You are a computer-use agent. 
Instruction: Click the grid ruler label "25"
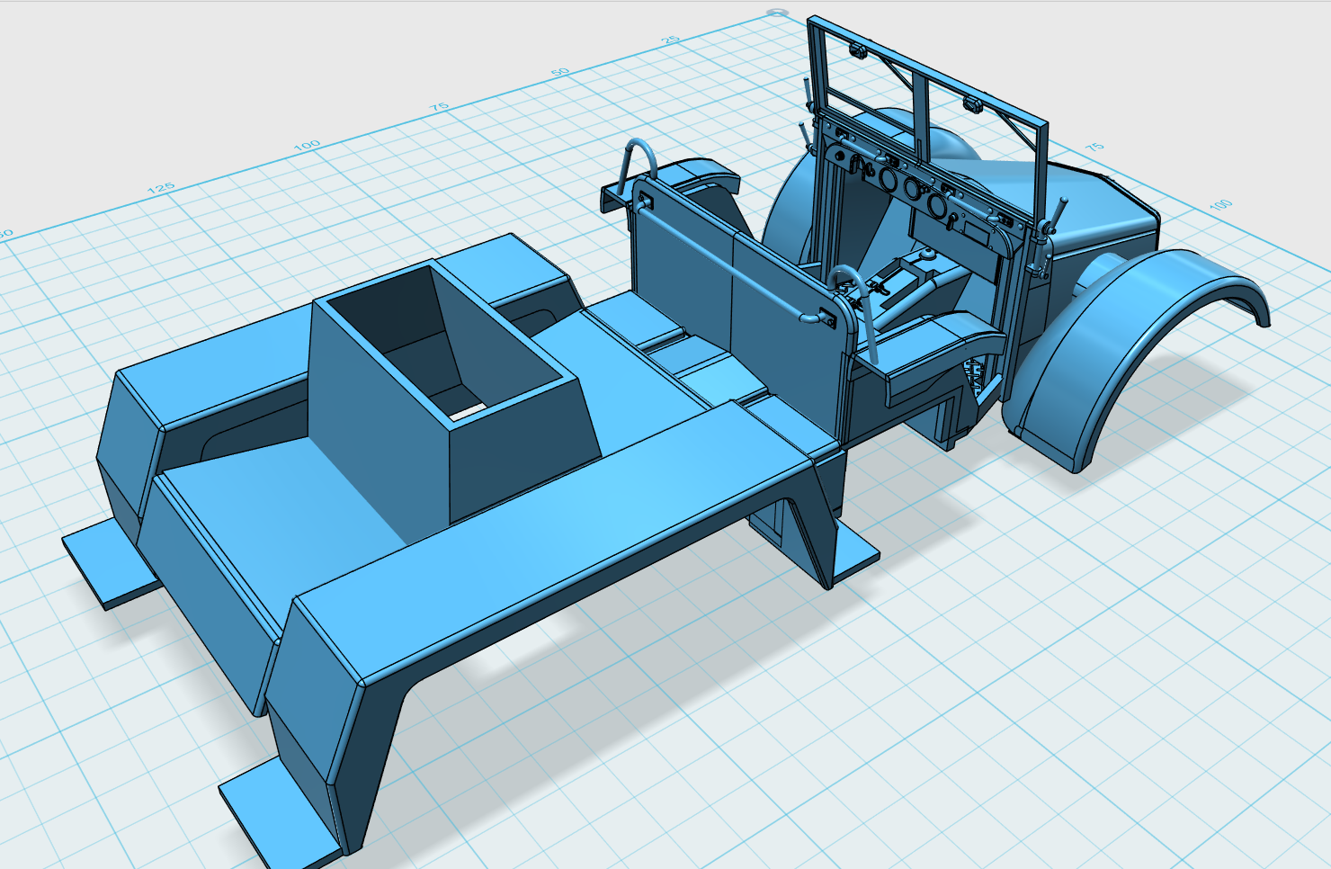pyautogui.click(x=670, y=40)
